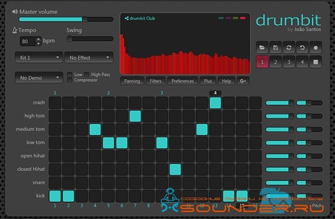Adjust the crash pitch slider
The height and width of the screenshot is (219, 335).
point(309,103)
